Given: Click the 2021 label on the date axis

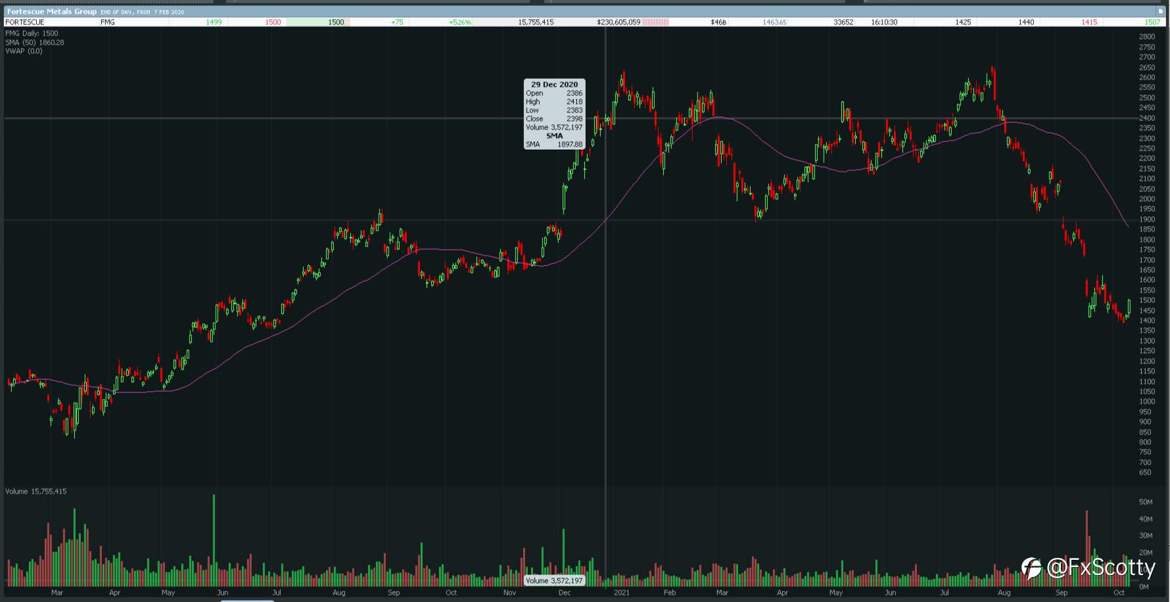Looking at the screenshot, I should pyautogui.click(x=622, y=593).
